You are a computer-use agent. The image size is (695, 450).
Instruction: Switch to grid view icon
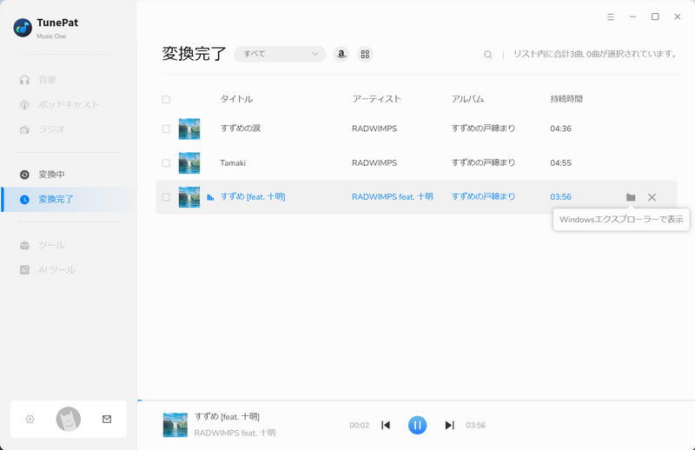pos(365,54)
